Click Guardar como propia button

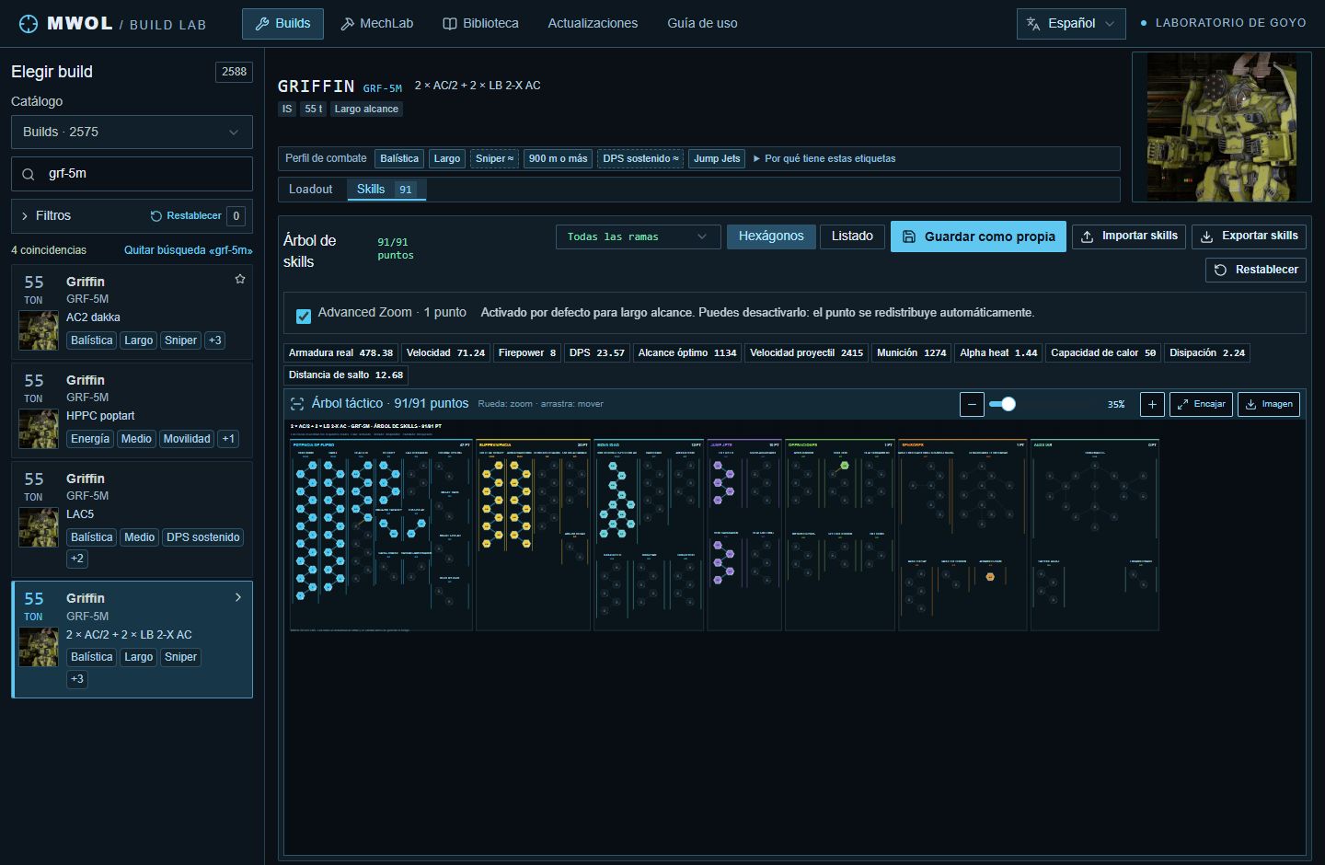click(978, 236)
